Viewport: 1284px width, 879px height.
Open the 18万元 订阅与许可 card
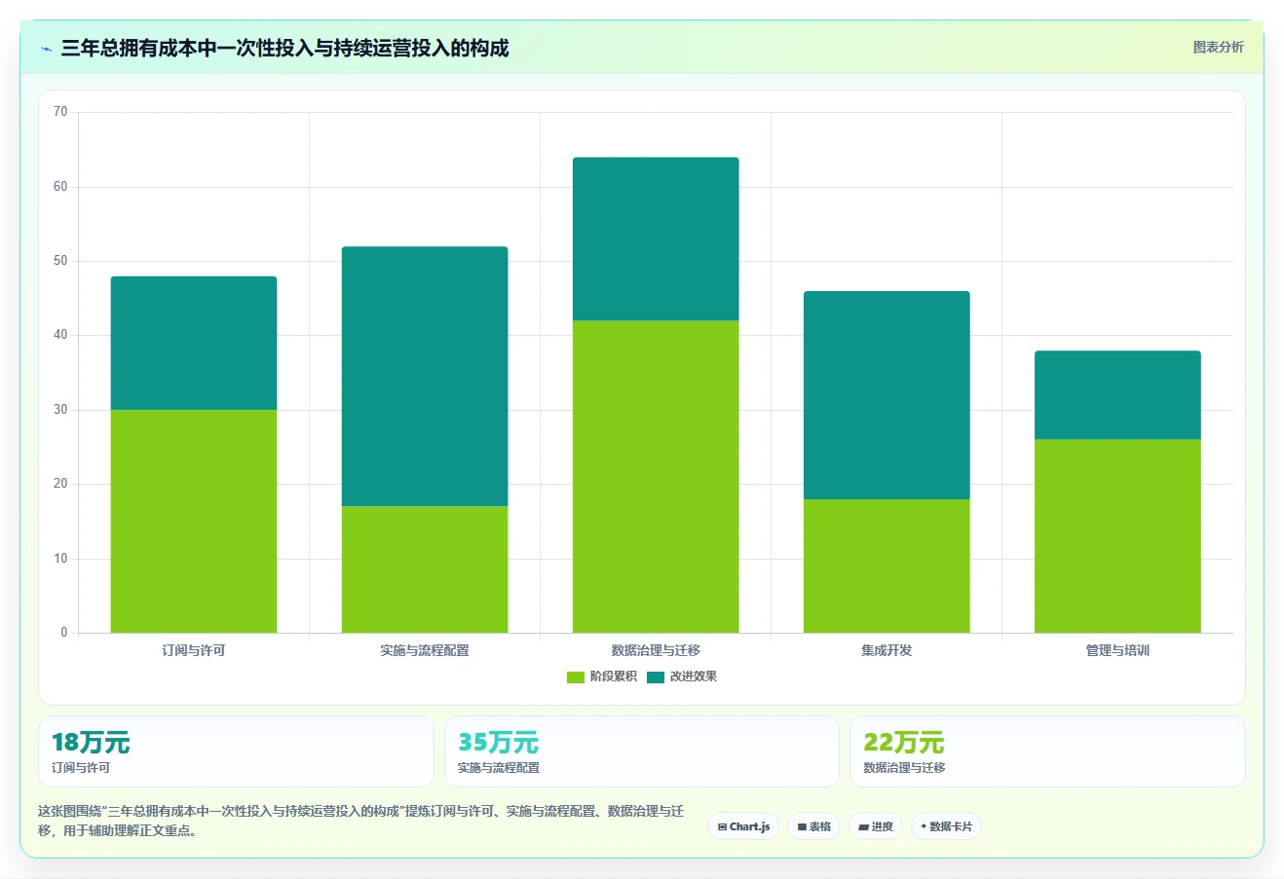coord(236,751)
